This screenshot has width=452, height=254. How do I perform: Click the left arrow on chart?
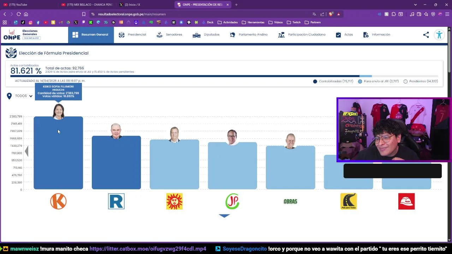26,151
